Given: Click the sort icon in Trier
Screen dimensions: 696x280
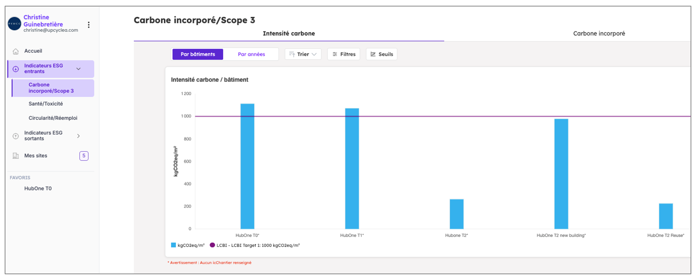Looking at the screenshot, I should [x=292, y=54].
